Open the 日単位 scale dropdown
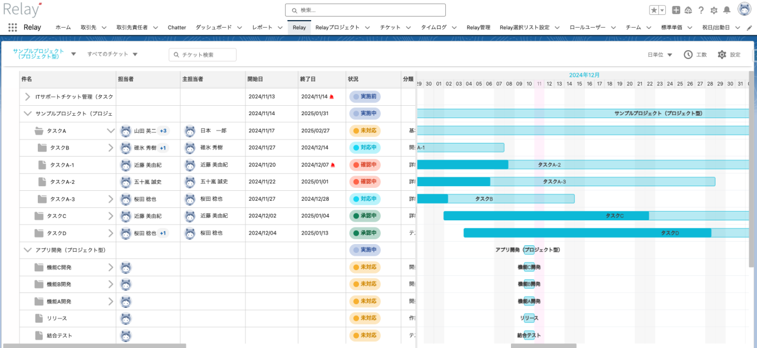 [x=660, y=54]
